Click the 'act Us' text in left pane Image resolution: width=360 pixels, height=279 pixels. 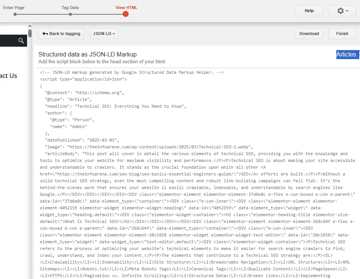coord(9,76)
